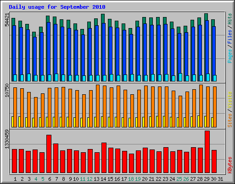Image resolution: width=235 pixels, height=184 pixels.
Task: Click the cyan Pages bar for day 7
Action: pyautogui.click(x=56, y=77)
